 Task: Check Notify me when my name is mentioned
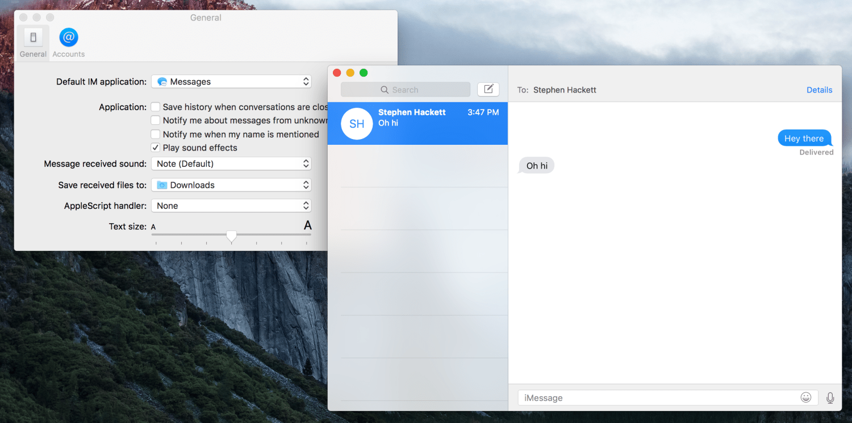pyautogui.click(x=155, y=134)
